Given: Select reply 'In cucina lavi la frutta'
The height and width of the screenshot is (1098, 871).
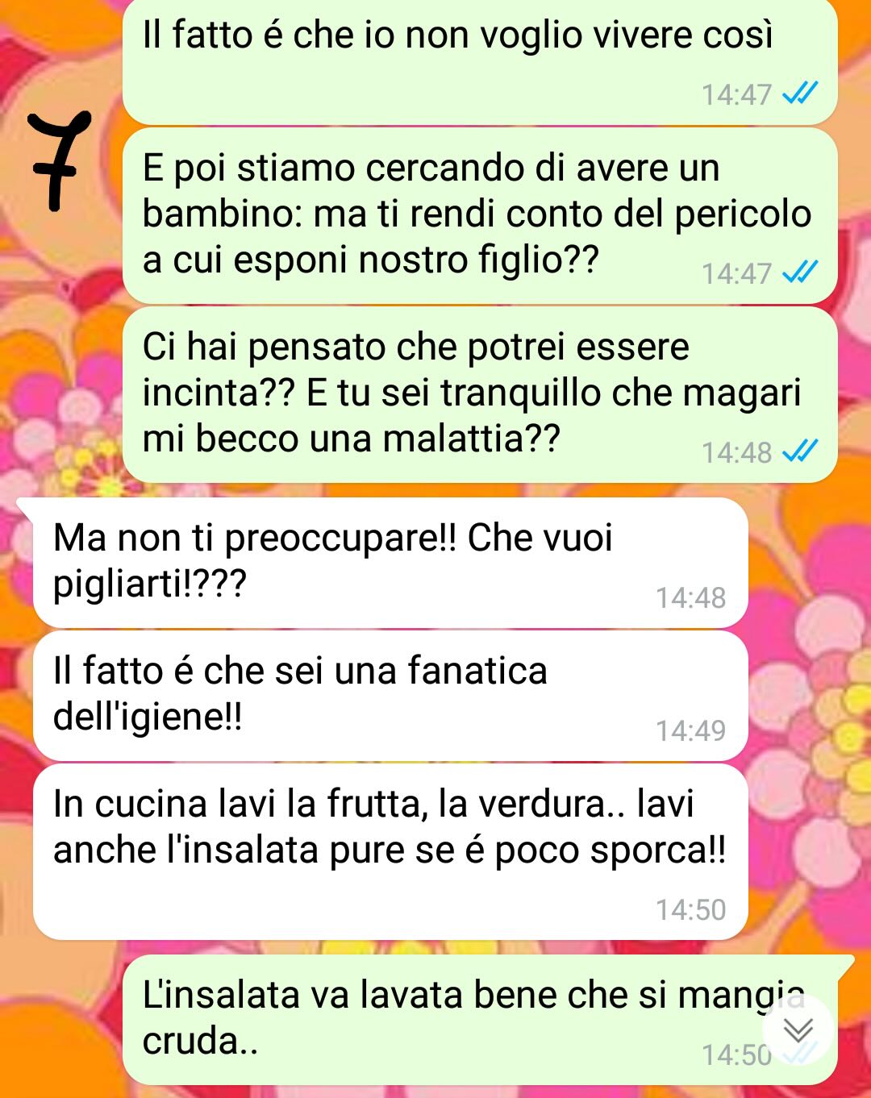Looking at the screenshot, I should 390,852.
